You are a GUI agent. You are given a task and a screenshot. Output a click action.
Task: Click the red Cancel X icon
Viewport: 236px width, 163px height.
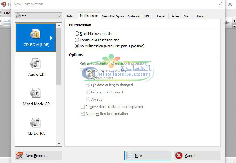pos(179,156)
